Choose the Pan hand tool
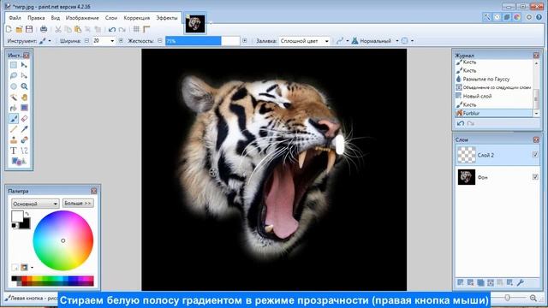The image size is (548, 308). tap(24, 97)
